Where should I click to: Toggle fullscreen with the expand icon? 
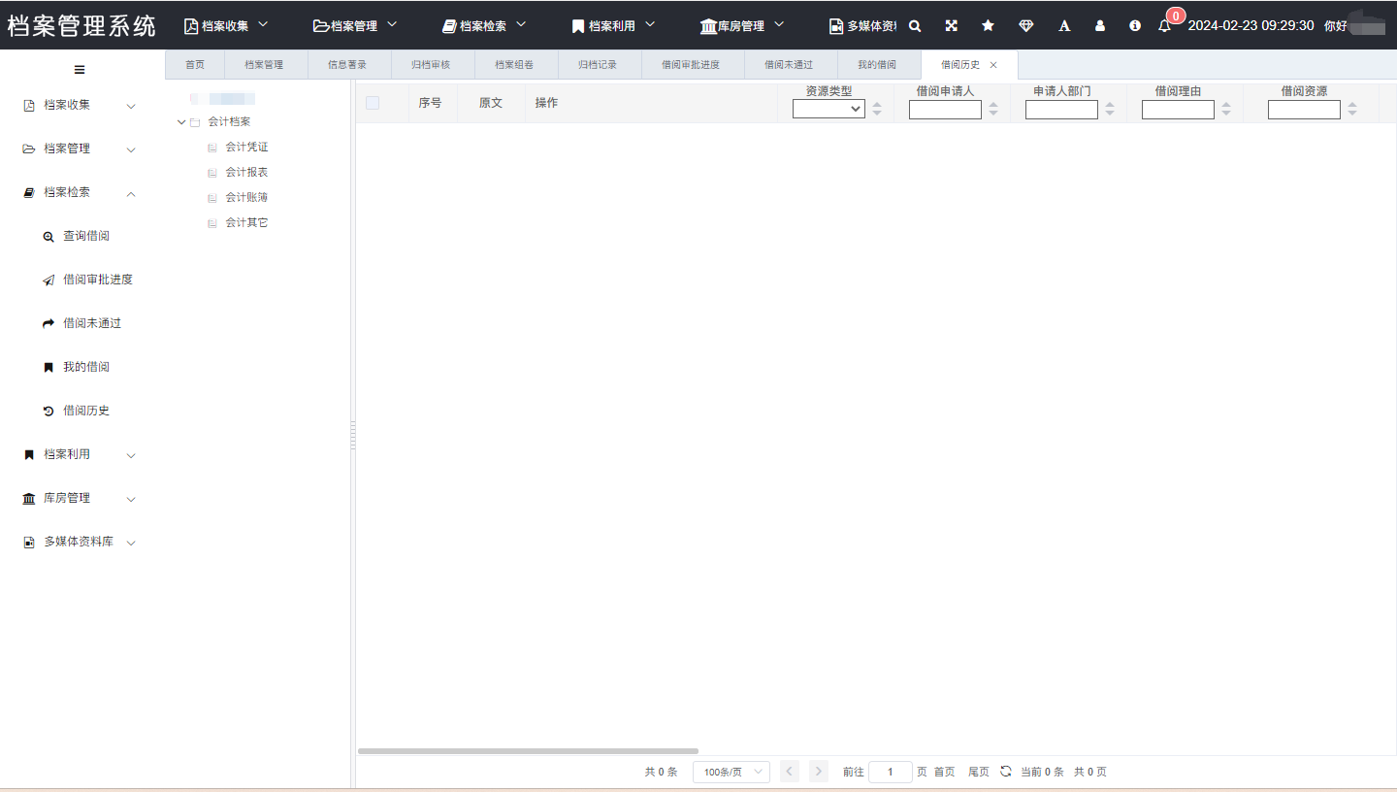coord(951,26)
